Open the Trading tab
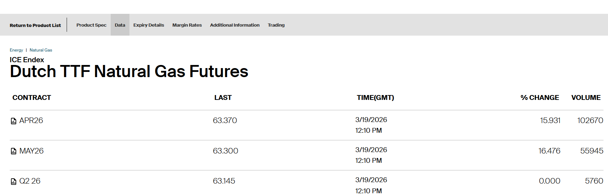Viewport: 608px width, 196px height. pos(276,25)
